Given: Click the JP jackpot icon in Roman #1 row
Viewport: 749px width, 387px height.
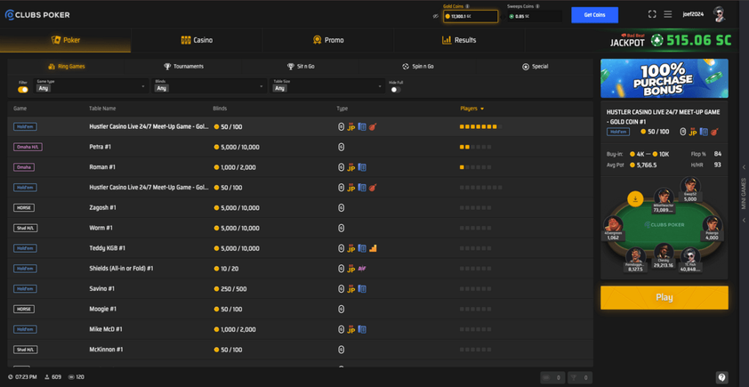Looking at the screenshot, I should (351, 167).
